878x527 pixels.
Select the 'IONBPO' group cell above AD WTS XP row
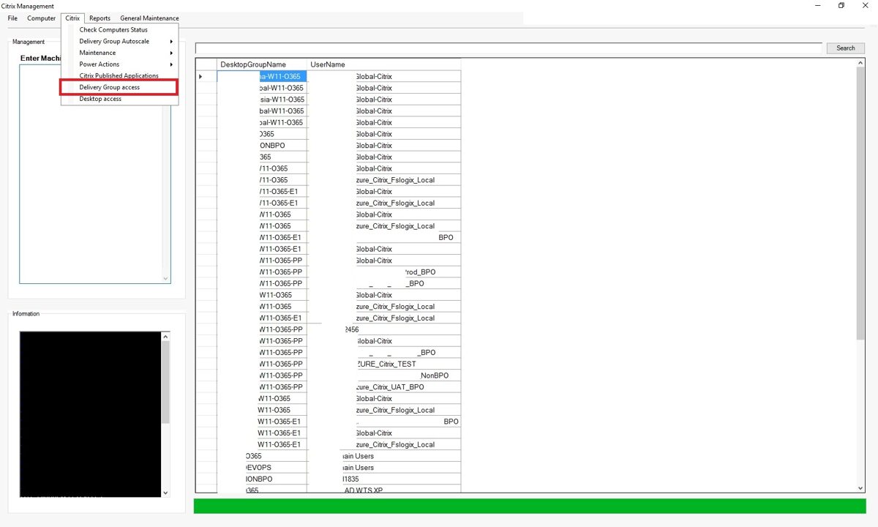[x=262, y=479]
